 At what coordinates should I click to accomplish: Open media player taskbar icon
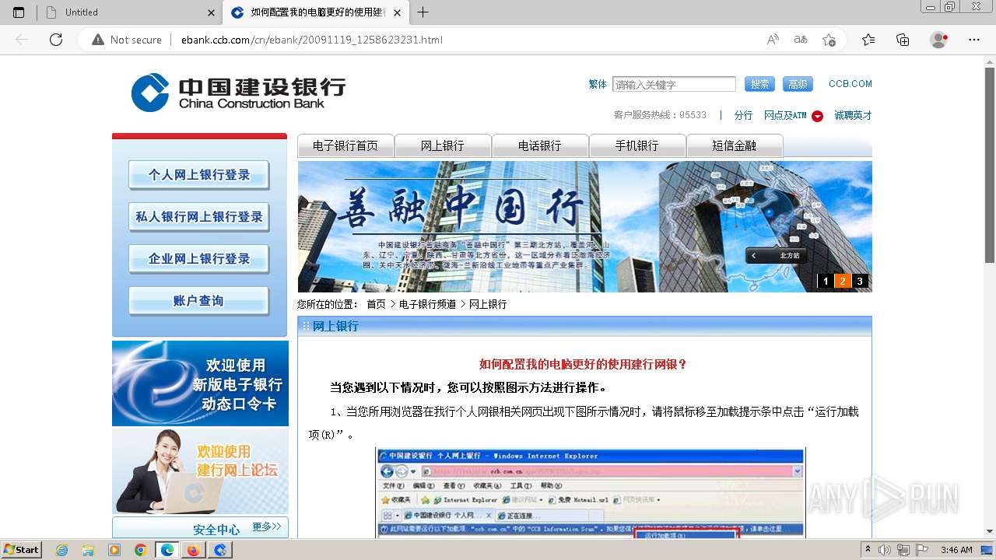(114, 550)
